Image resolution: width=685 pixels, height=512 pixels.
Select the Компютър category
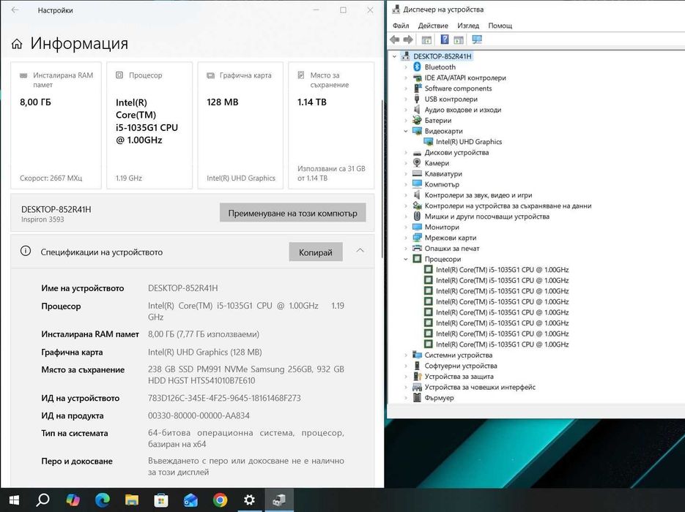click(x=442, y=184)
